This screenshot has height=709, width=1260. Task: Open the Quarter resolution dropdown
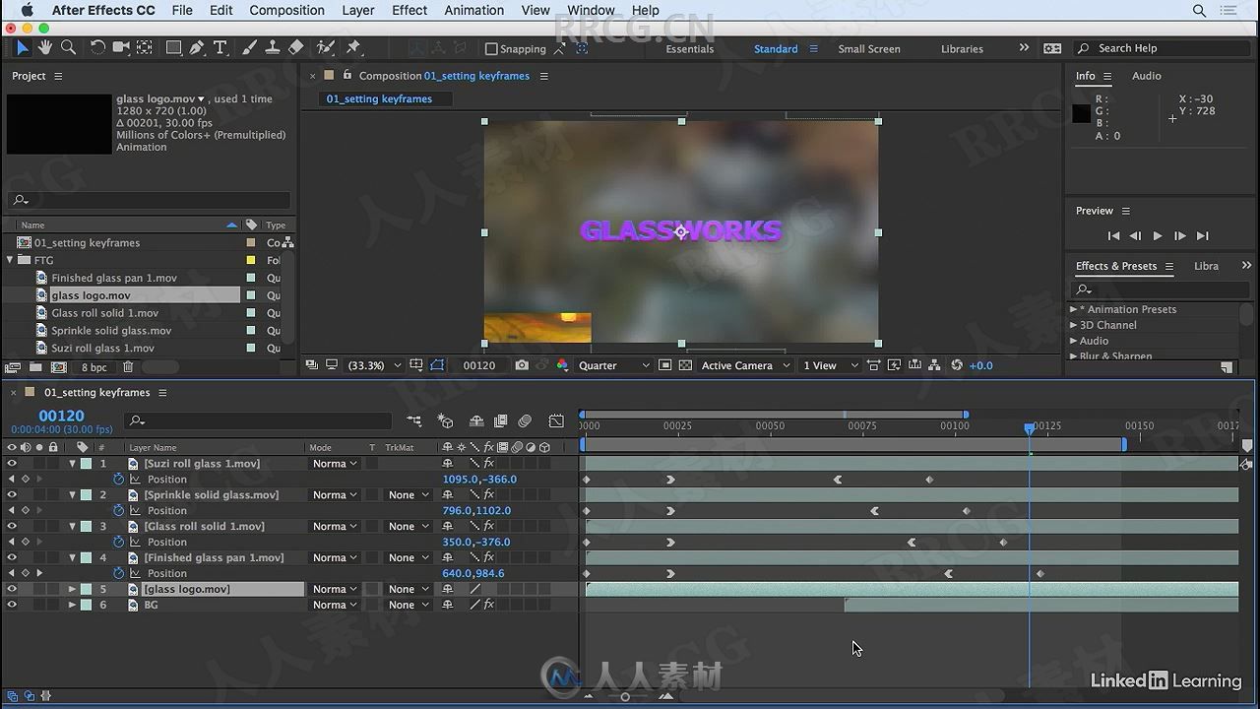(613, 365)
